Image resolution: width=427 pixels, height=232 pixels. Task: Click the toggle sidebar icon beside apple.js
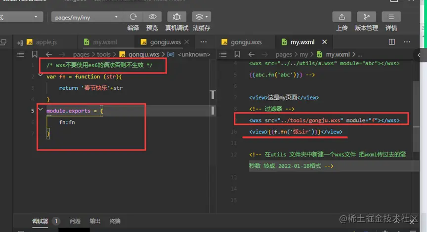tap(20, 42)
